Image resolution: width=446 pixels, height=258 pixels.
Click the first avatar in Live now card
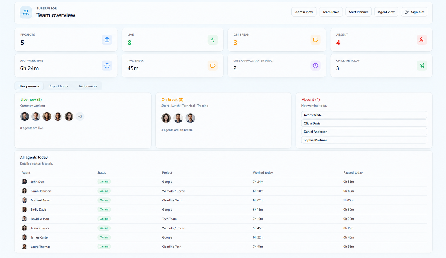[25, 117]
